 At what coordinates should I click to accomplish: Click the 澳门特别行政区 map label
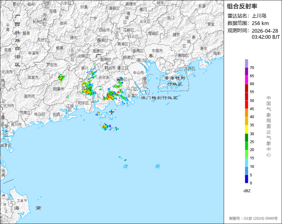[x=159, y=98]
